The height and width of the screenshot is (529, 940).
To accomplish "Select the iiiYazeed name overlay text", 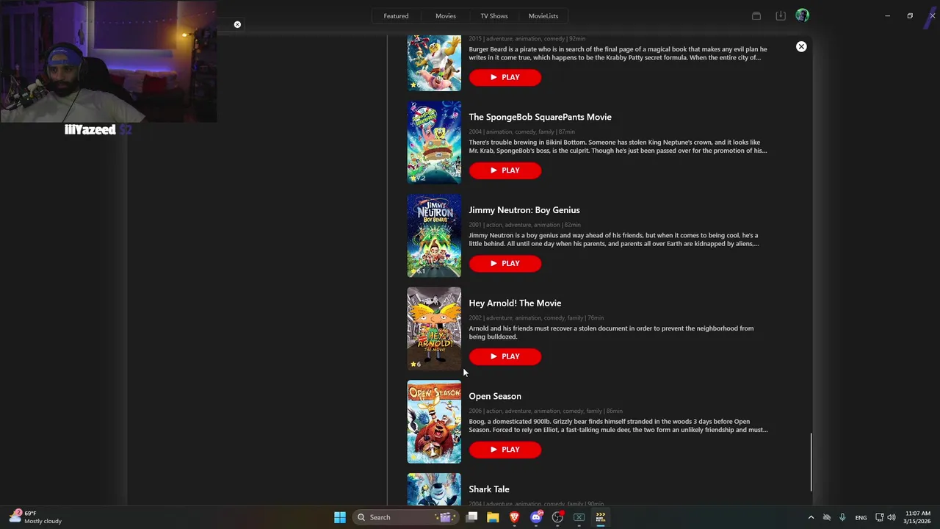I will 90,130.
